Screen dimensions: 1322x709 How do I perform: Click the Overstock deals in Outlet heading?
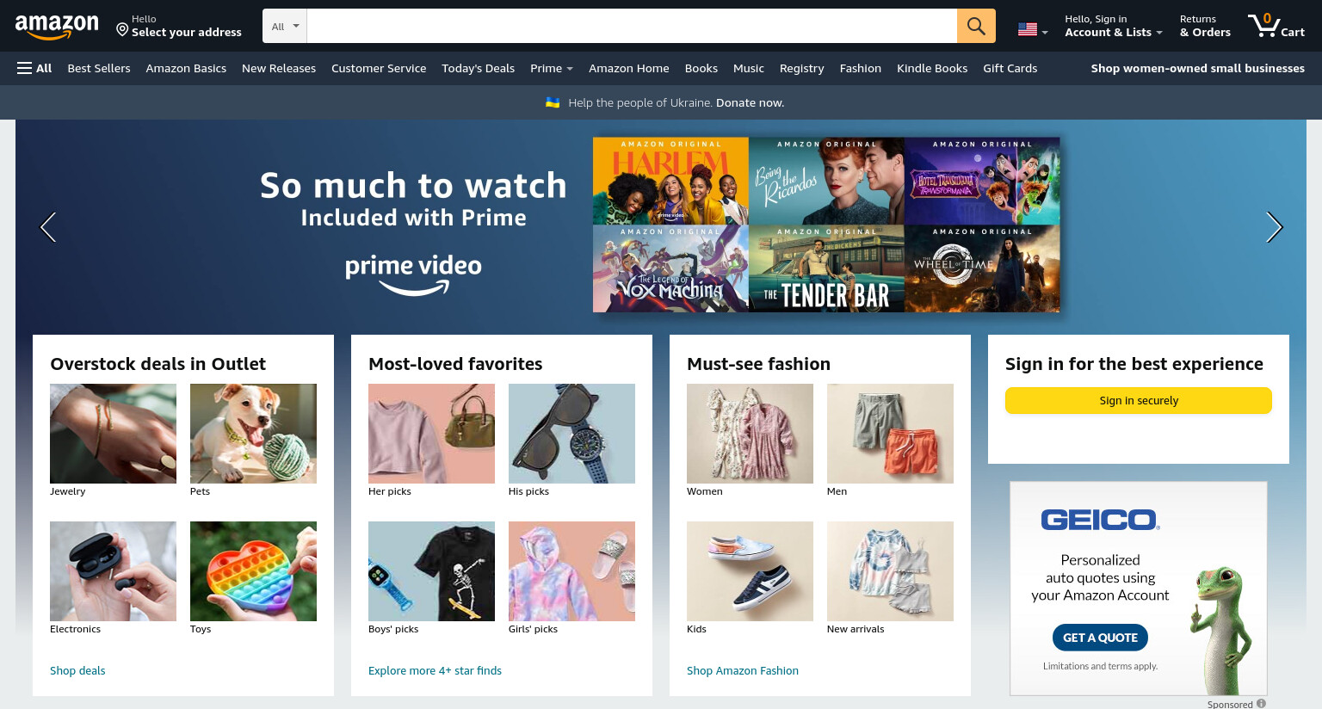pos(158,364)
